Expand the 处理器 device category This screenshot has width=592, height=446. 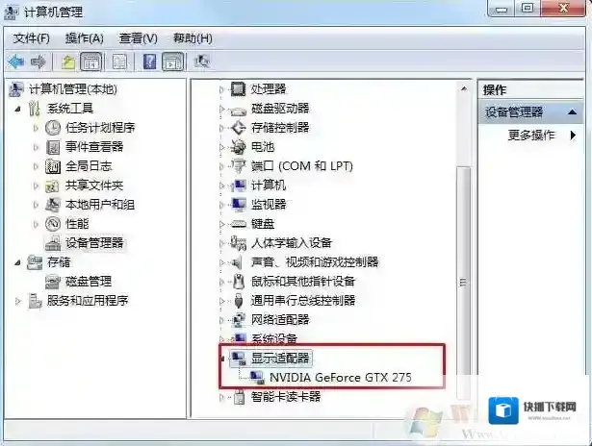tap(222, 89)
